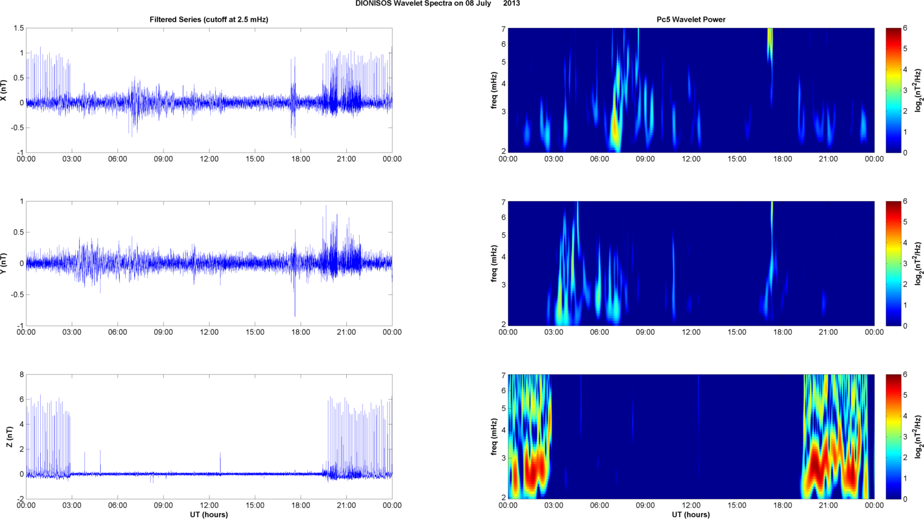Click the 'Z (nT)' axis label
Screen dimensions: 924x519
(x=9, y=437)
